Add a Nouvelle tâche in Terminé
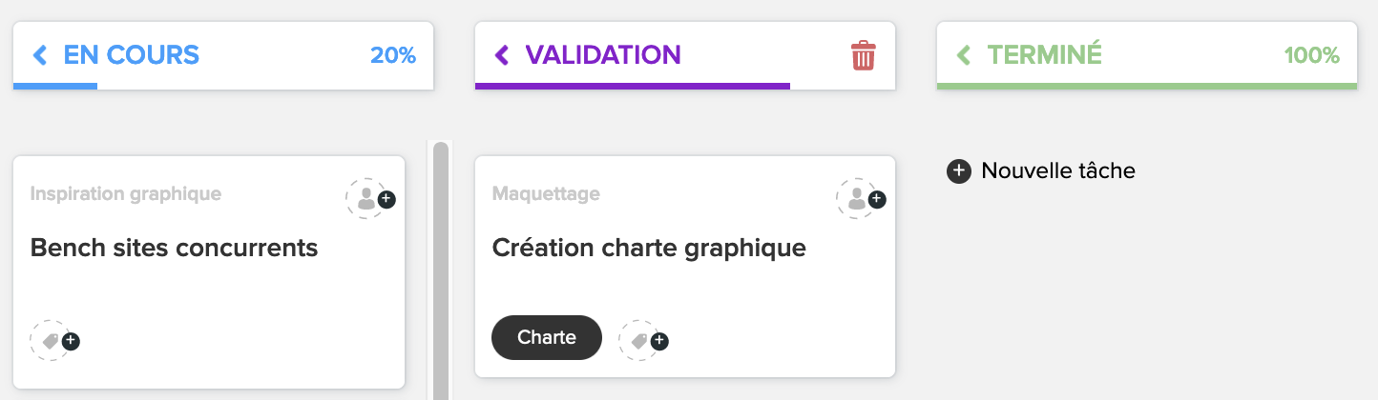1378x400 pixels. [1041, 171]
